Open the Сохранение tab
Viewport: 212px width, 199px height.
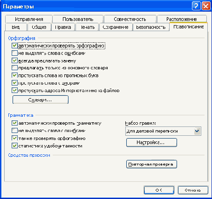116,27
